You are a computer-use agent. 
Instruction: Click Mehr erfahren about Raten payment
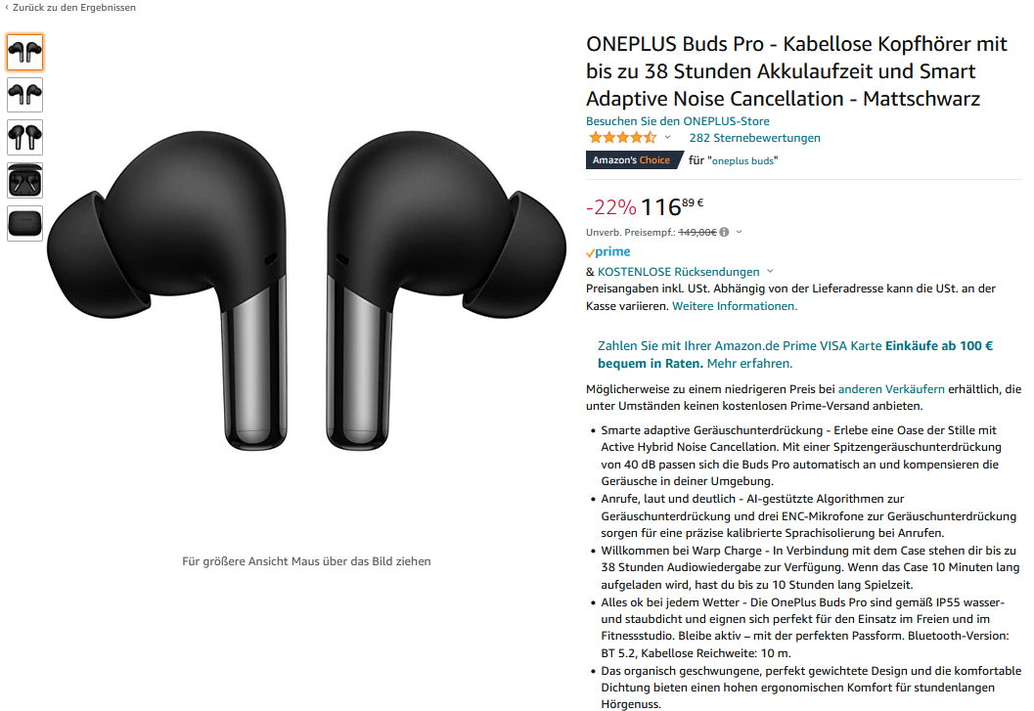point(749,364)
